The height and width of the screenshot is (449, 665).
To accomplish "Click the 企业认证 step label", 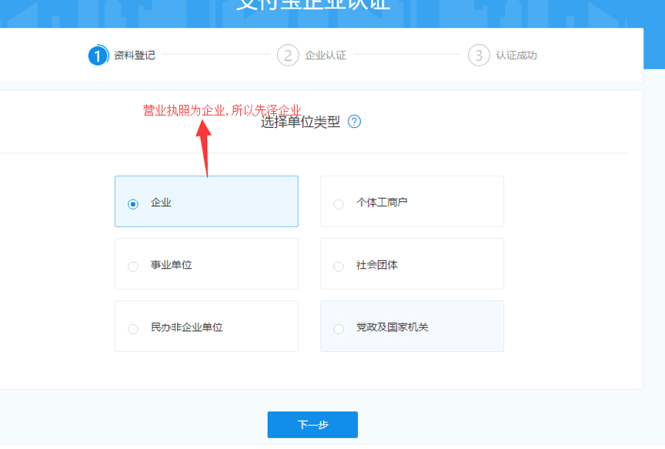I will (x=326, y=55).
